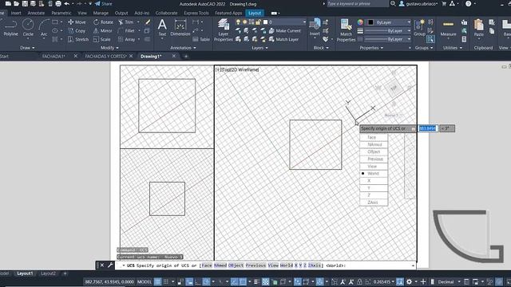Viewport: 511px width, 287px height.
Task: Click the Copy tool
Action: coord(77,30)
